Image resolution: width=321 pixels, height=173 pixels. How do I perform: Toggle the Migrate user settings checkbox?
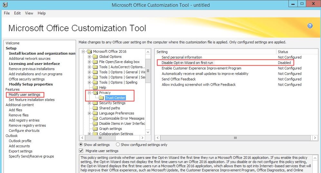[81, 151]
